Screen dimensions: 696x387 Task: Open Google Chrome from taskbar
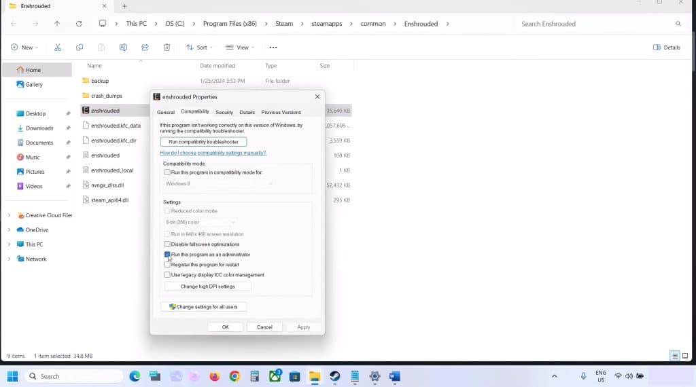tap(234, 376)
